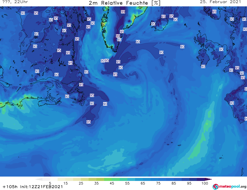This screenshot has height=190, width=247.
Task: Click the '100' value on color scale
Action: (205, 183)
